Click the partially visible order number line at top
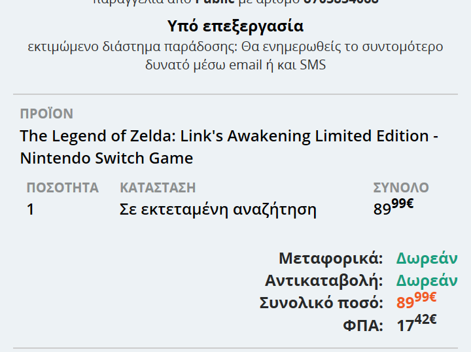Image resolution: width=471 pixels, height=352 pixels. click(235, 3)
